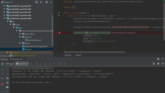Expand the beans package
This screenshot has height=93, width=165.
[20, 43]
